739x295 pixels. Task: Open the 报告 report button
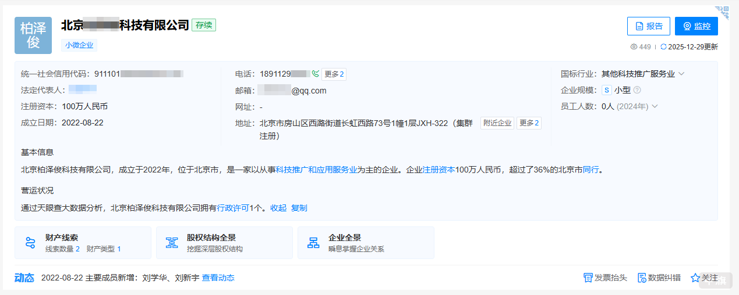(x=649, y=26)
